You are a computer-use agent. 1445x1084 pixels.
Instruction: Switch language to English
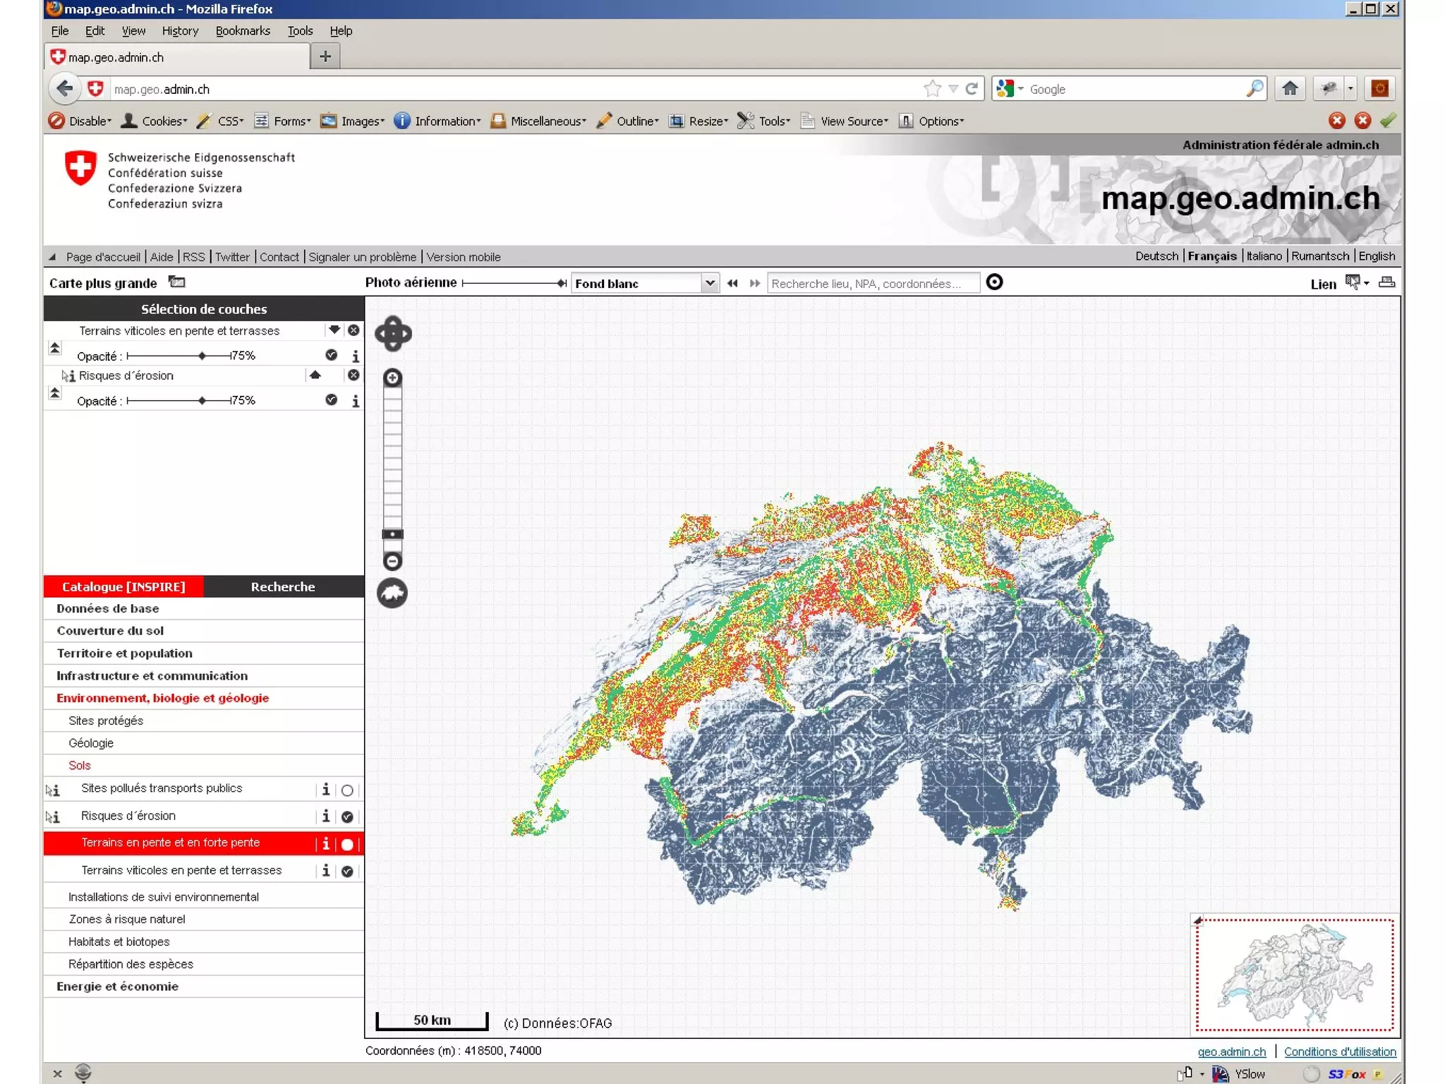(x=1377, y=256)
